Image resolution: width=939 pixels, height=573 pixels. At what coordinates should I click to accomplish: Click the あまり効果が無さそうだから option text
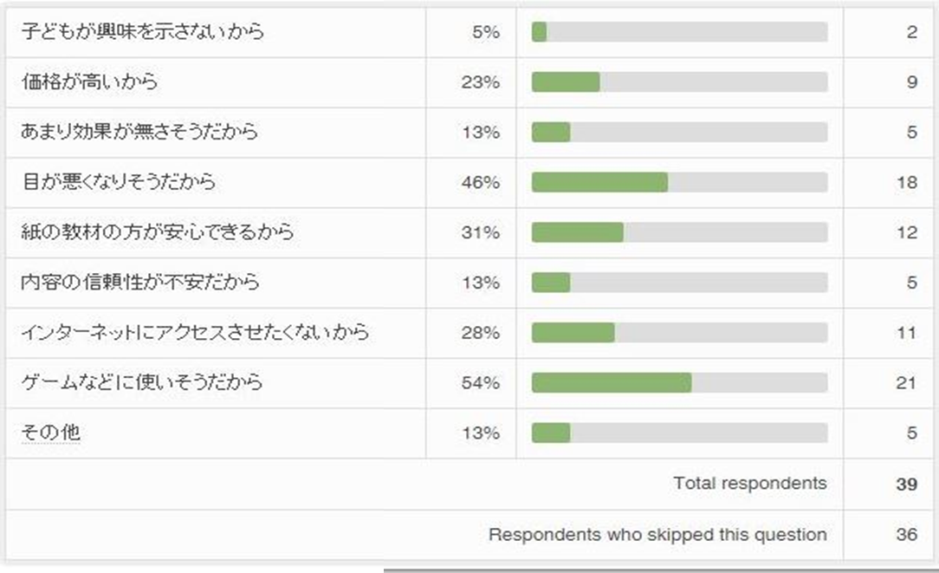point(139,133)
